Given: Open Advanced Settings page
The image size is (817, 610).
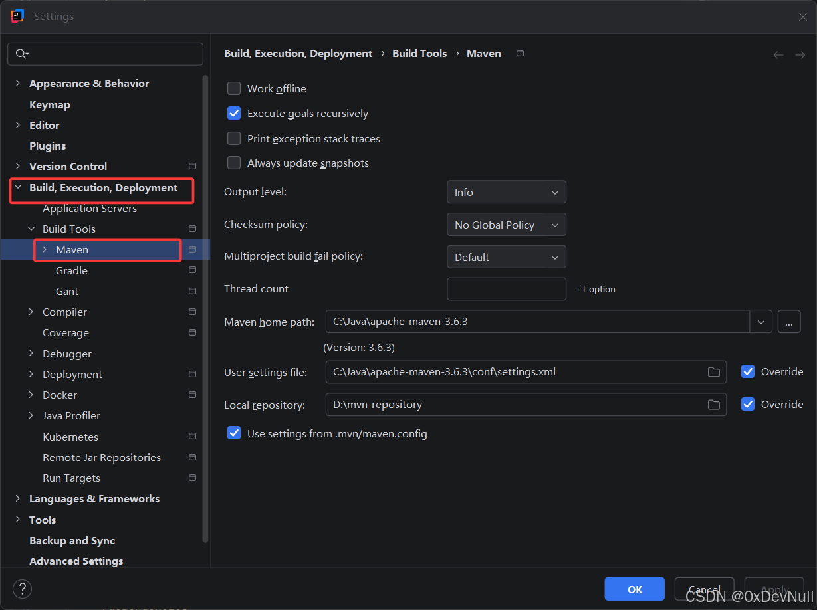Looking at the screenshot, I should pos(76,561).
